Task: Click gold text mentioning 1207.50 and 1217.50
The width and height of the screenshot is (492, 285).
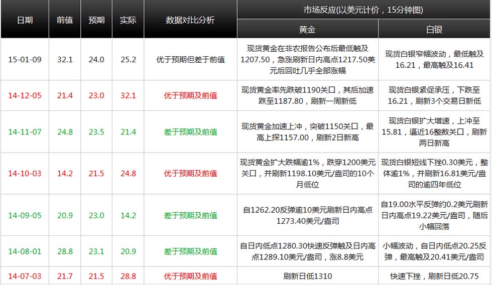Action: [x=307, y=60]
